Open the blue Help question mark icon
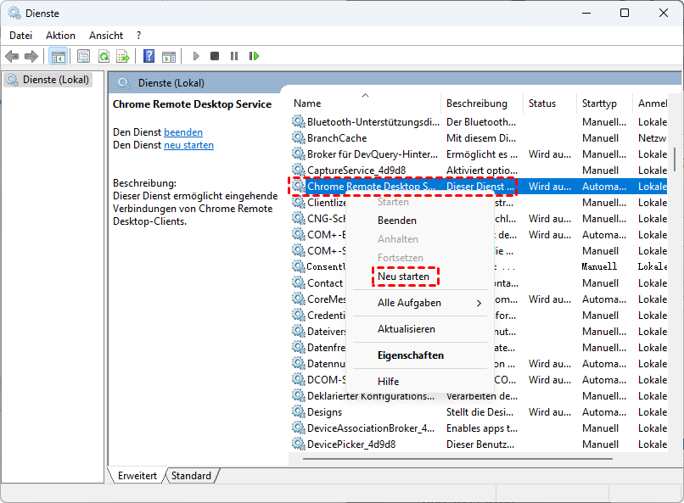684x503 pixels. 149,56
